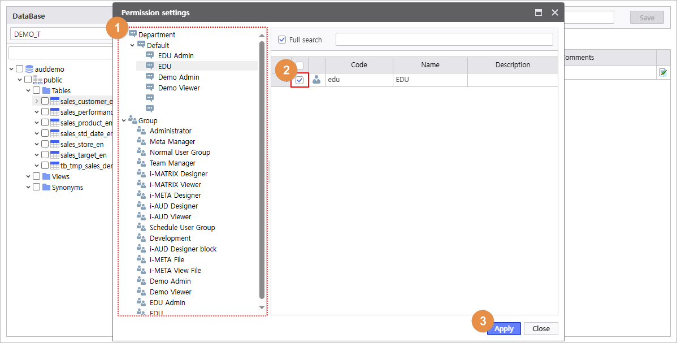Uncheck the edu row checkbox

(300, 80)
